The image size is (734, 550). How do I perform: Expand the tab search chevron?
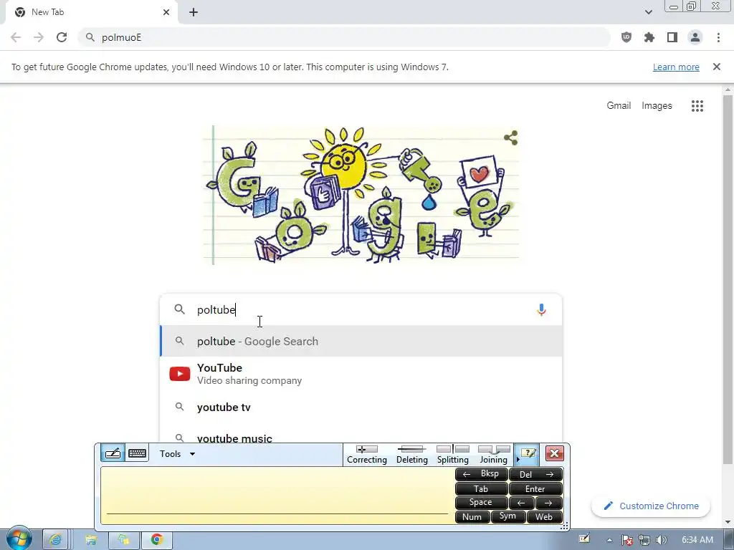(648, 12)
